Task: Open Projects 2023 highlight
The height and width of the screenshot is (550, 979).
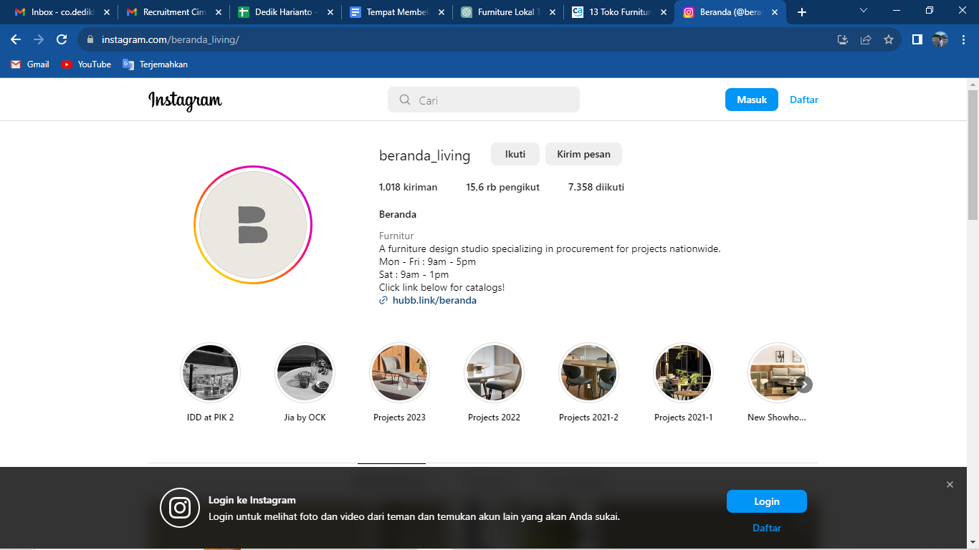Action: tap(399, 373)
